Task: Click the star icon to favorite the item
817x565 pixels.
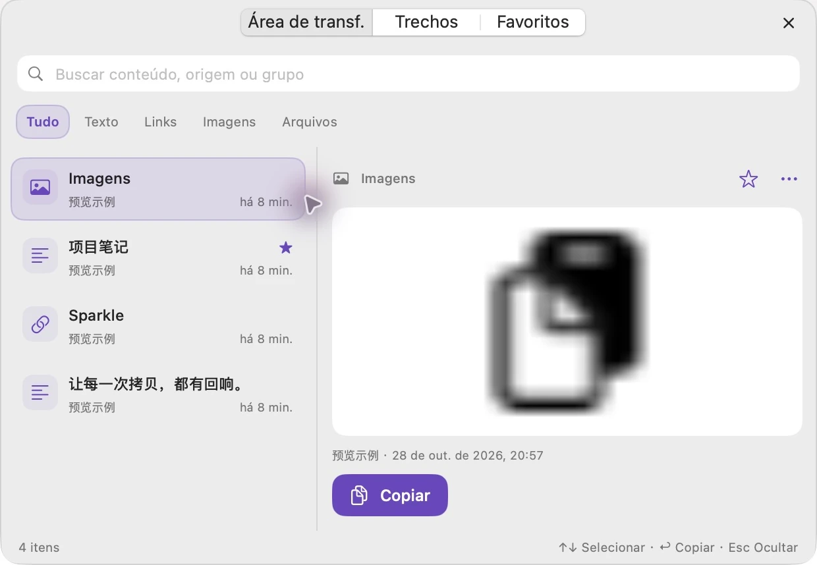Action: 748,178
